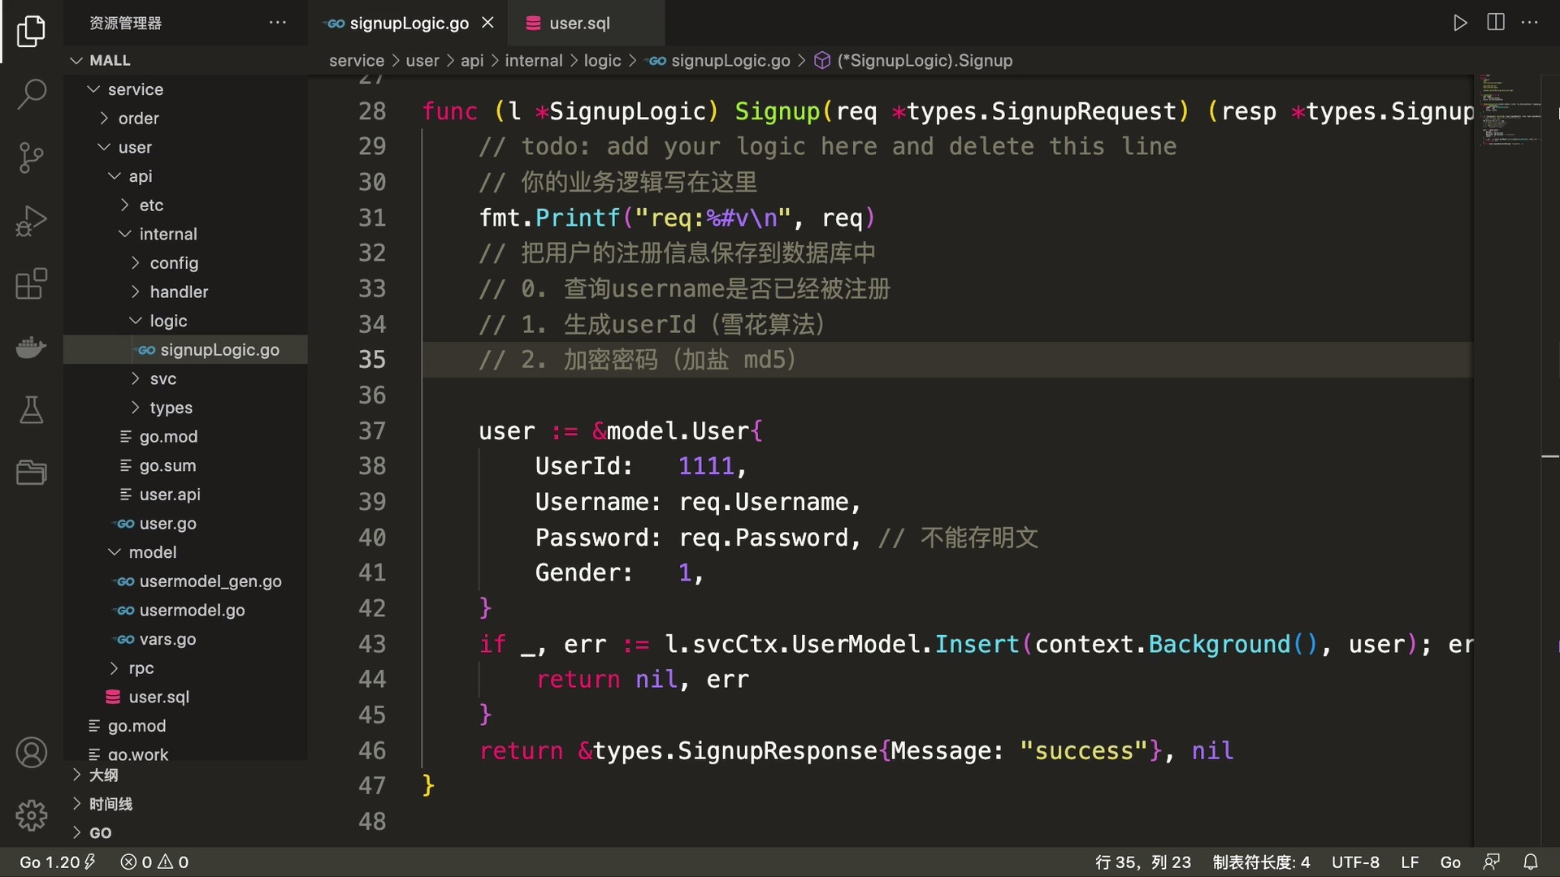Open the Docker panel
Screen dimensions: 1560x877
31,348
